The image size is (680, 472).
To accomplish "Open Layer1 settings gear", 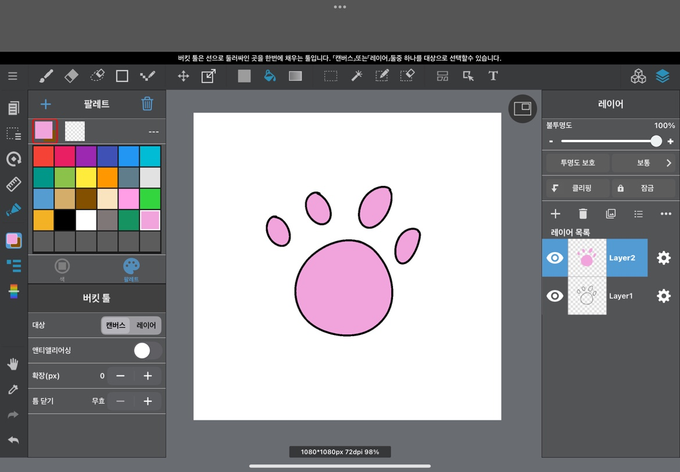I will (x=663, y=296).
